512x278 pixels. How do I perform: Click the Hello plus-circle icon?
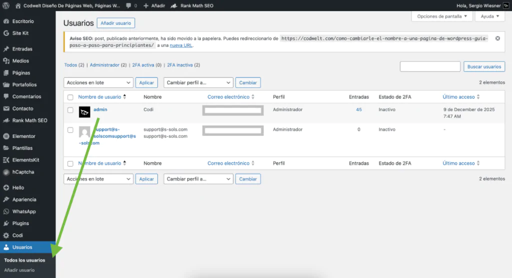coord(6,187)
